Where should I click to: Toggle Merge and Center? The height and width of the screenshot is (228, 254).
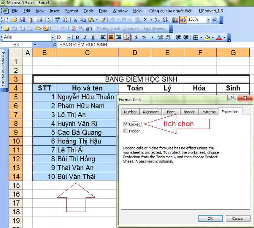[127, 37]
